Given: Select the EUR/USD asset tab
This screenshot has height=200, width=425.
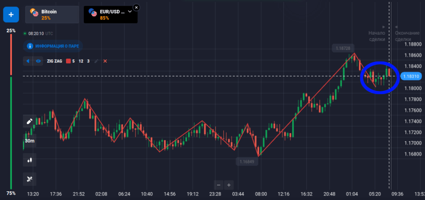Looking at the screenshot, I should click(107, 14).
